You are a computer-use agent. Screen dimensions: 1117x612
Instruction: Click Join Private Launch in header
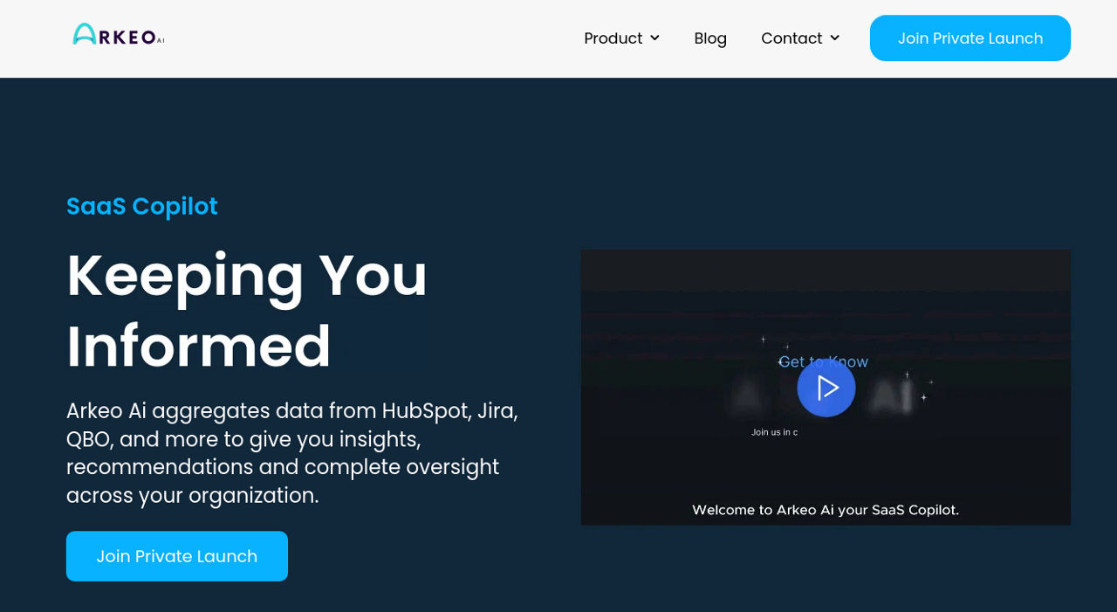coord(970,38)
